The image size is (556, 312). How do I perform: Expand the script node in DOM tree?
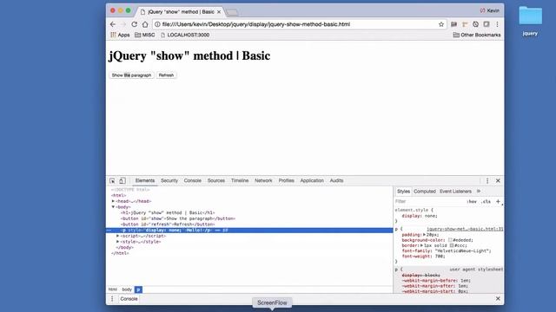pyautogui.click(x=118, y=236)
